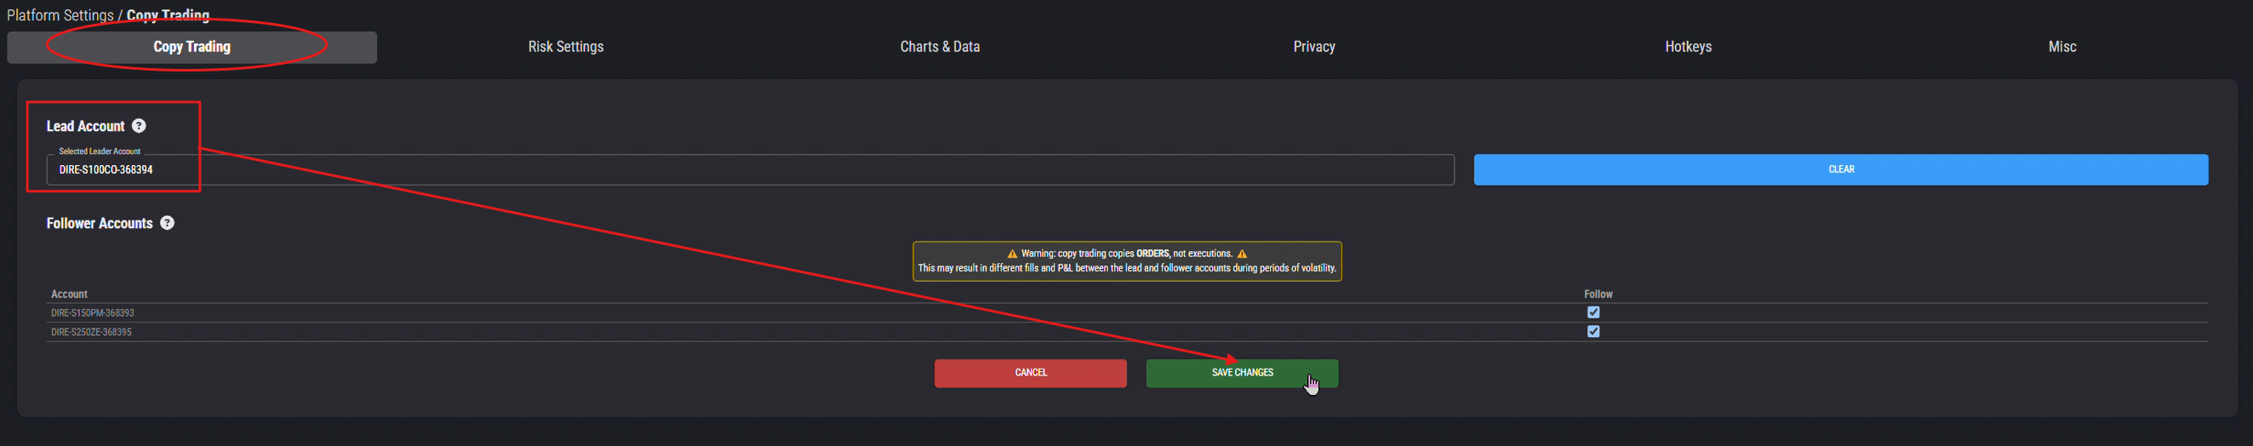Select the DIRE-S150PM-368393 account row
Viewport: 2253px width, 446px height.
1128,313
